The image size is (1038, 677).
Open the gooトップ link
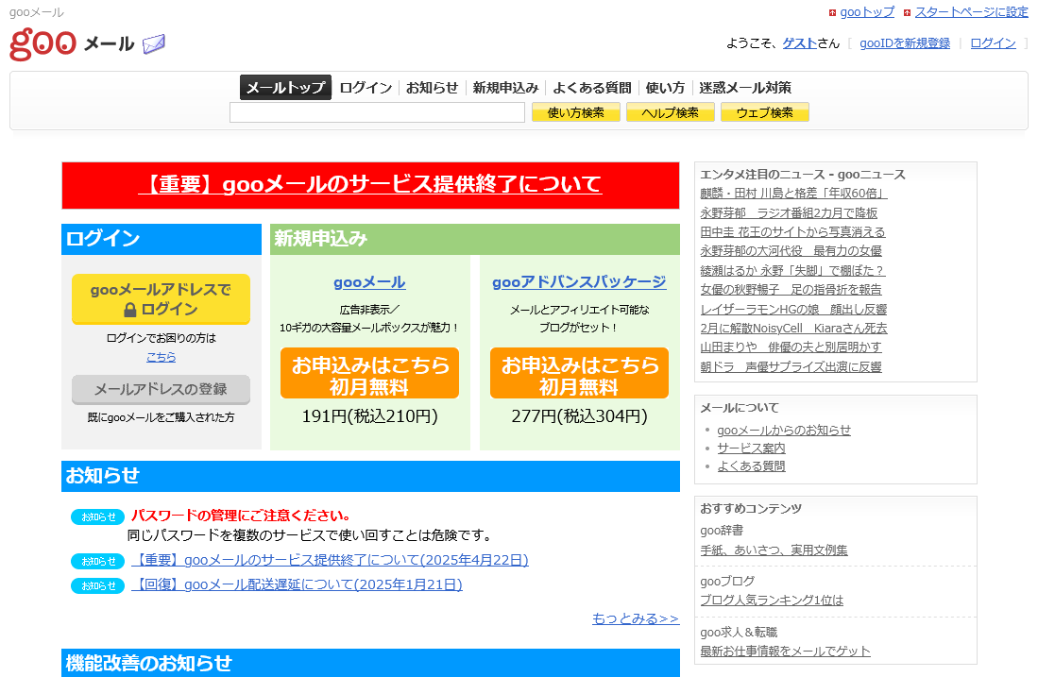click(x=866, y=12)
